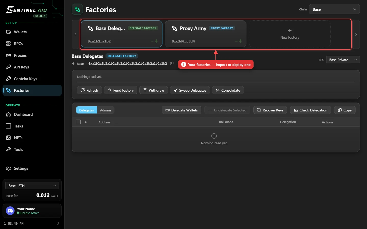Open the RPC dropdown showing Base Private
This screenshot has width=367, height=229.
tap(343, 60)
